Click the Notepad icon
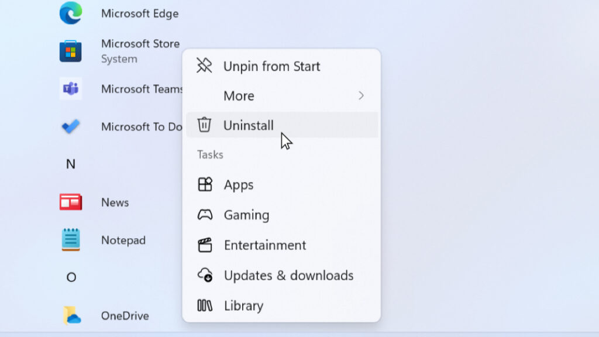Screen dimensions: 599x337 tap(70, 239)
